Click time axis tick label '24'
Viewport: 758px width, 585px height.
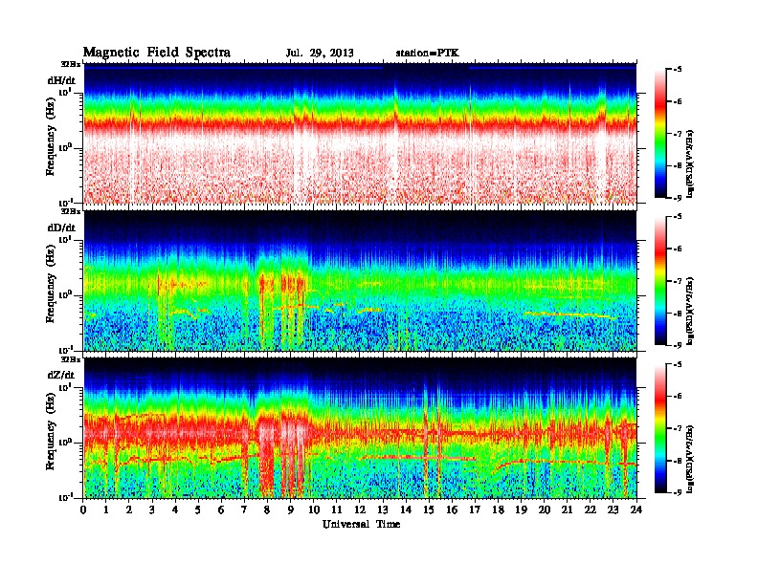636,509
